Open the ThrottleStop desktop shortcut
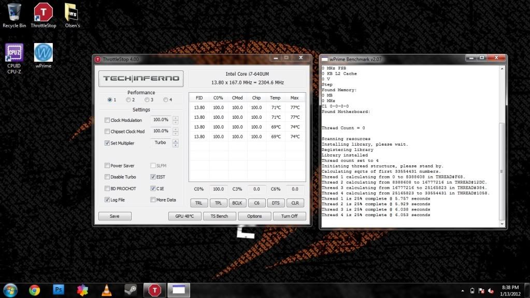530x298 pixels. (44, 15)
